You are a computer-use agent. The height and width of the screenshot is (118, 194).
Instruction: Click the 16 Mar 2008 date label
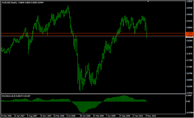tap(59, 116)
